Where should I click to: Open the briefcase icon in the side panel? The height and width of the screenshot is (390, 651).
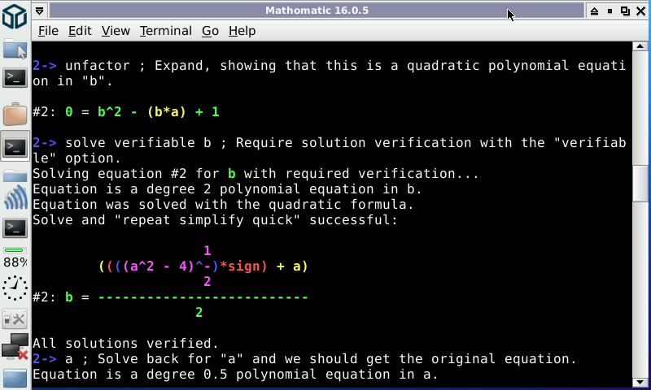pyautogui.click(x=15, y=114)
